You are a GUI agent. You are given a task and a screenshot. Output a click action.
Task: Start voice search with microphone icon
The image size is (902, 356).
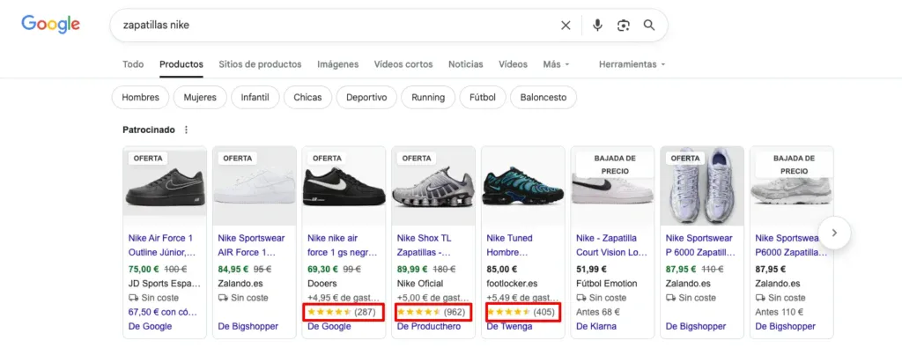597,26
